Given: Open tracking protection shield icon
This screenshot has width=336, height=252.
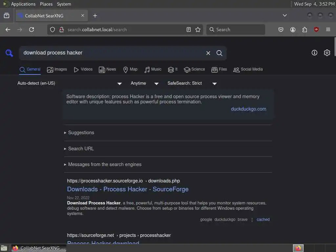Looking at the screenshot, I should 52,30.
